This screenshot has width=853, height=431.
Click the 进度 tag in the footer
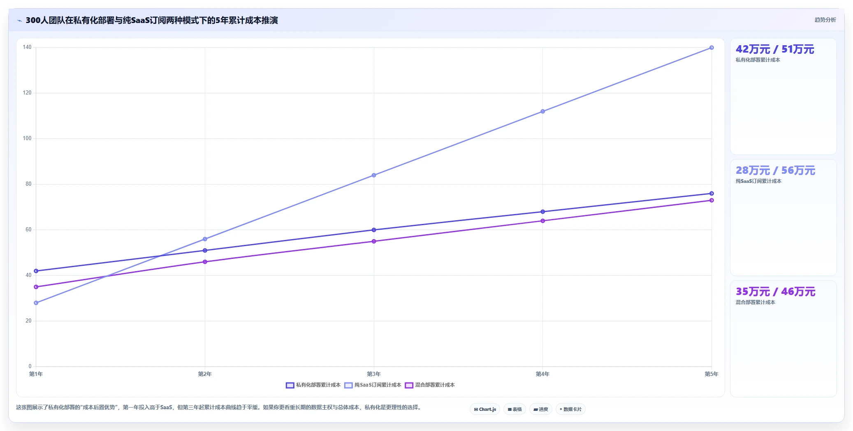[x=540, y=409]
